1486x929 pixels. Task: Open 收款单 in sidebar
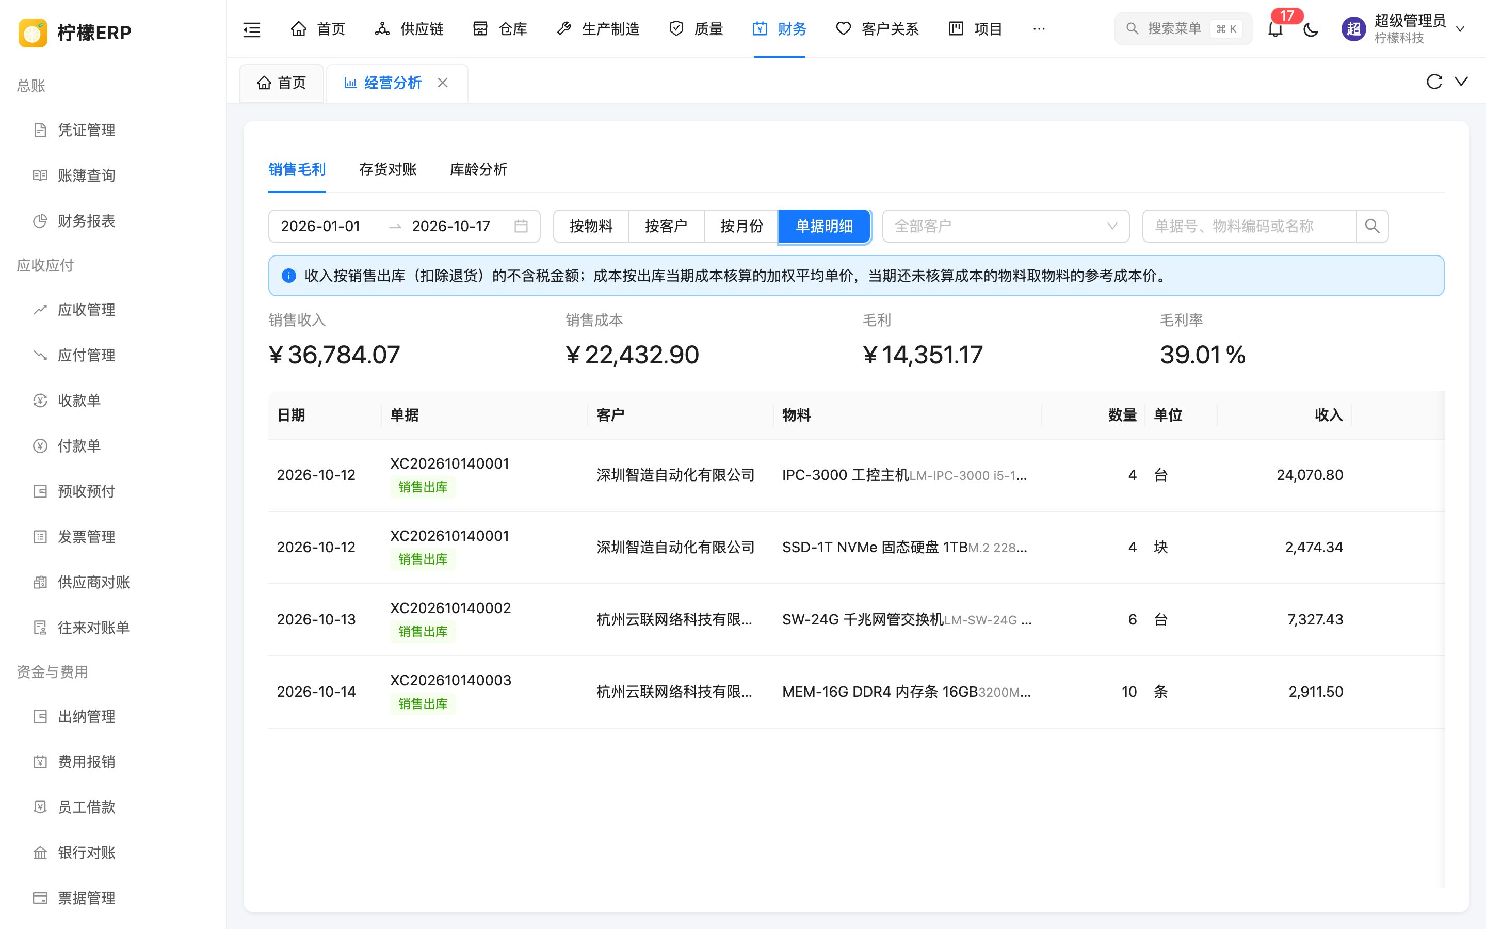[113, 401]
